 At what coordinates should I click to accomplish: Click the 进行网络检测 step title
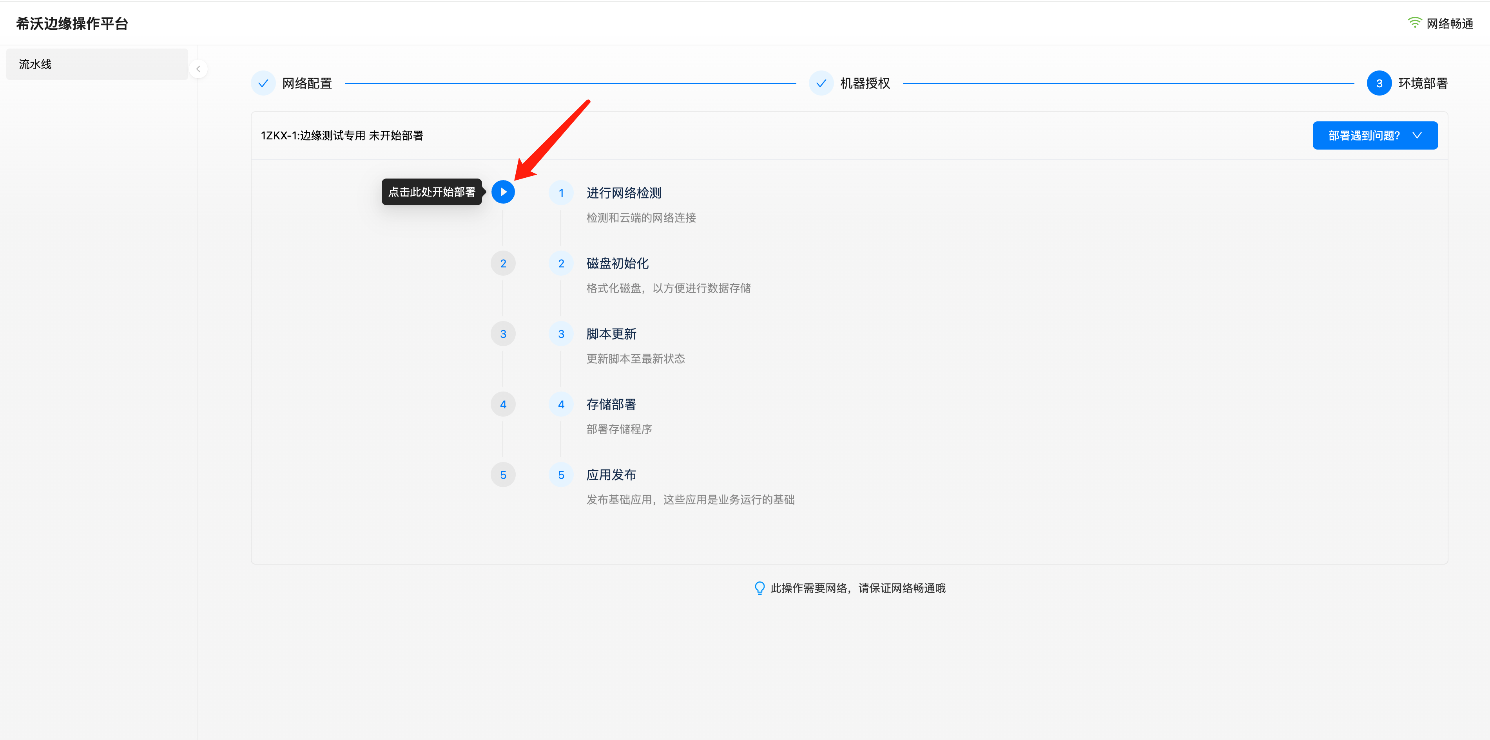[x=624, y=193]
